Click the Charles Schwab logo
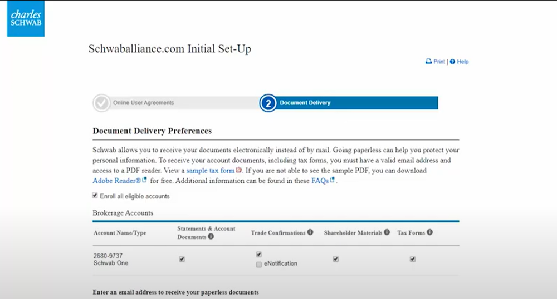Image resolution: width=557 pixels, height=299 pixels. [x=26, y=18]
